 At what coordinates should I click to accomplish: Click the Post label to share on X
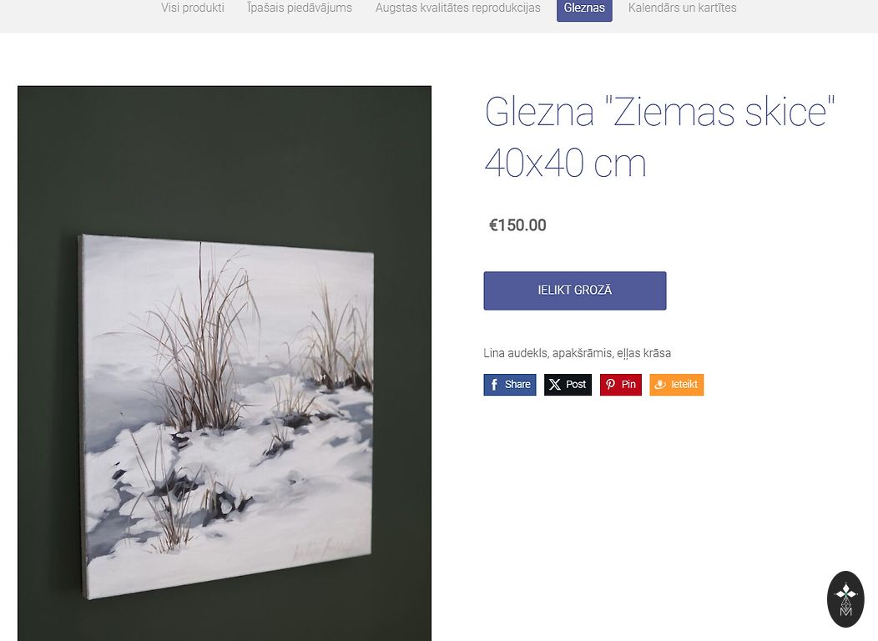576,385
